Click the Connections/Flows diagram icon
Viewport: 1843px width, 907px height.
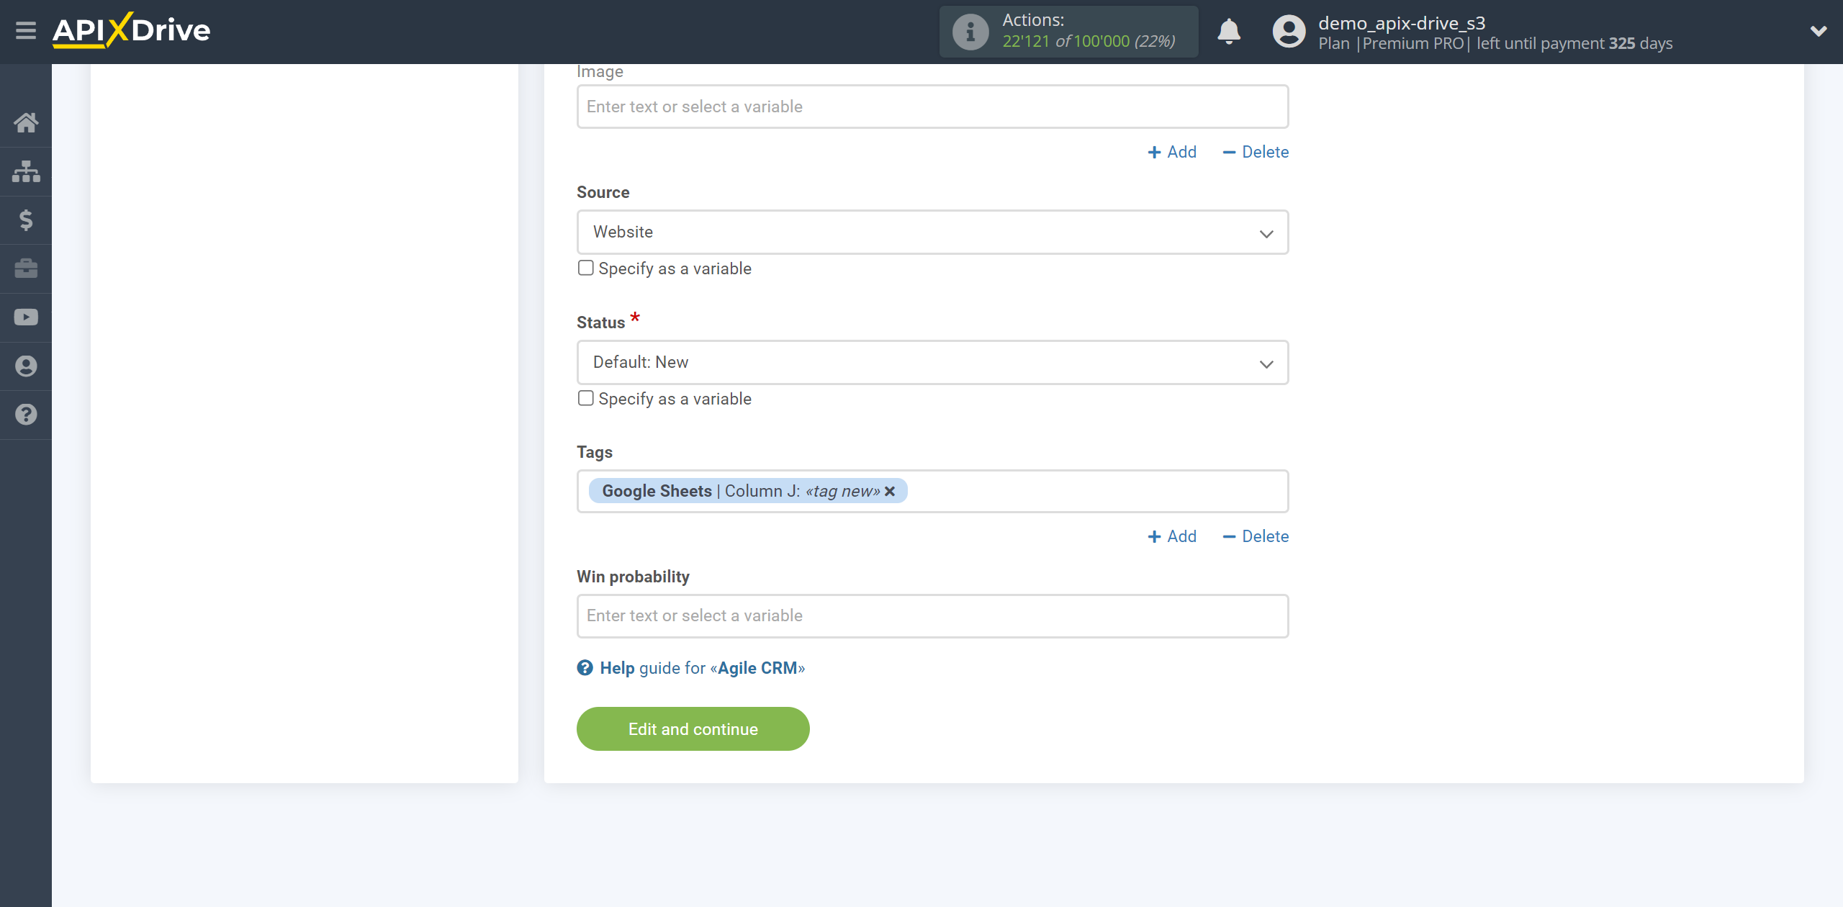click(x=24, y=171)
